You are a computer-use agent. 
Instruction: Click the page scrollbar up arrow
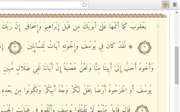(177, 12)
